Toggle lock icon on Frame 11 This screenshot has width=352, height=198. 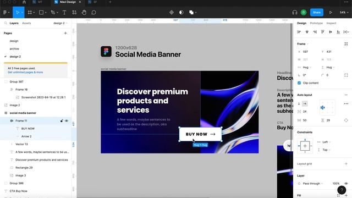tap(62, 121)
